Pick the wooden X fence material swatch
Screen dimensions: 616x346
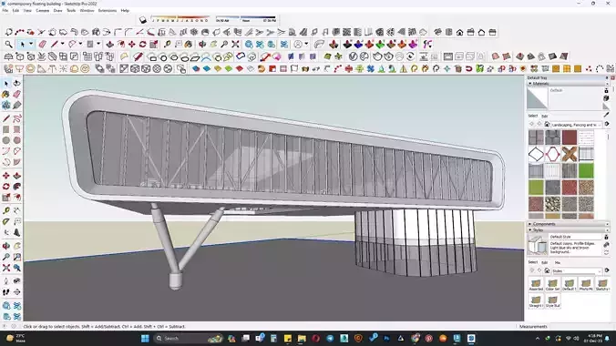point(569,154)
